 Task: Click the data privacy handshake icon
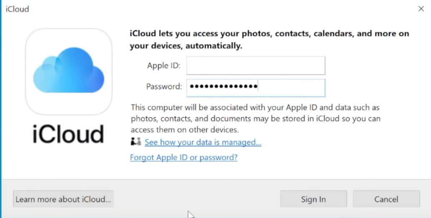(136, 142)
